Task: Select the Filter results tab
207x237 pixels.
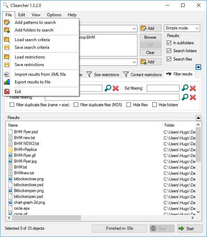Action: pyautogui.click(x=179, y=74)
